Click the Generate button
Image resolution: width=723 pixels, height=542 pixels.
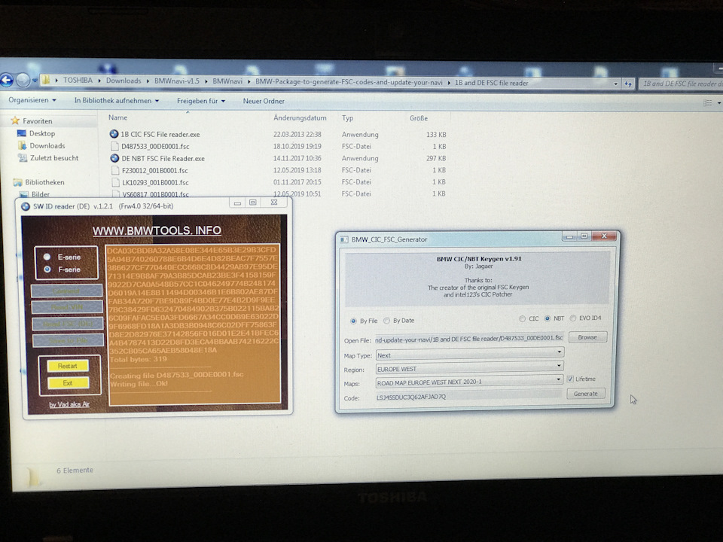[586, 394]
